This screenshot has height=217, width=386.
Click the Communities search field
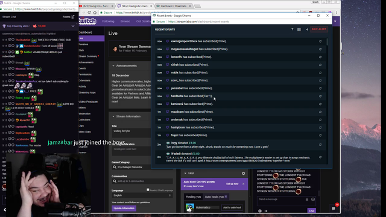142,181
